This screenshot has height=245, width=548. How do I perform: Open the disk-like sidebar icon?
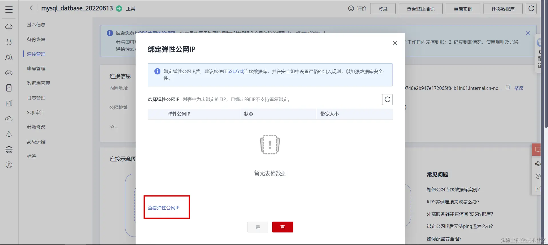click(x=9, y=103)
